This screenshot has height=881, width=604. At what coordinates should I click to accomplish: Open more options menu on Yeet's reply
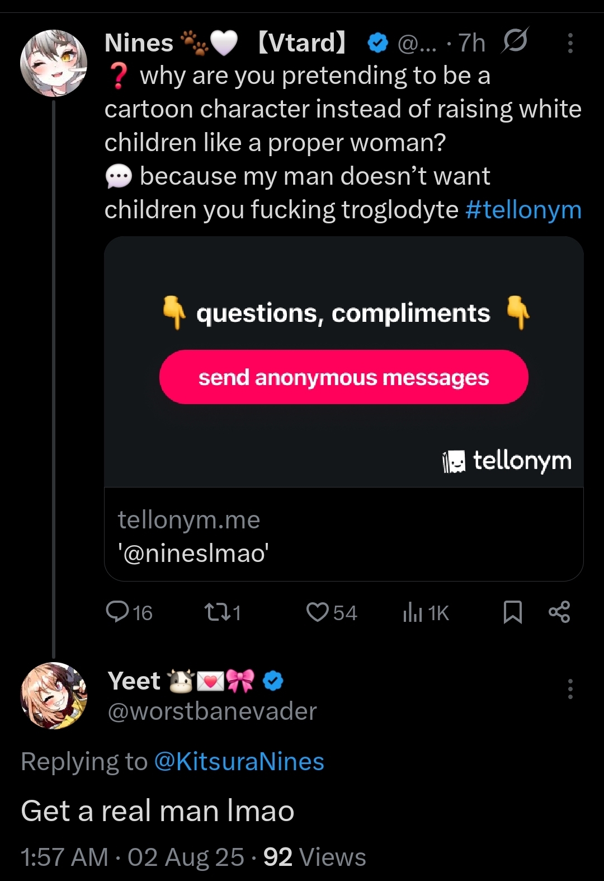pyautogui.click(x=570, y=689)
